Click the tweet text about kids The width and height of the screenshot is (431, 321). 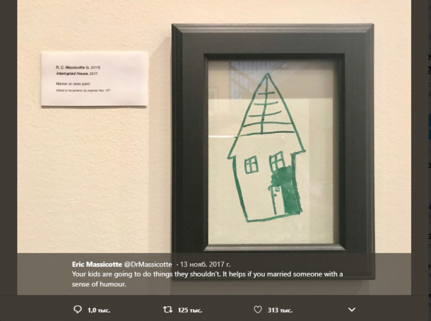click(207, 279)
